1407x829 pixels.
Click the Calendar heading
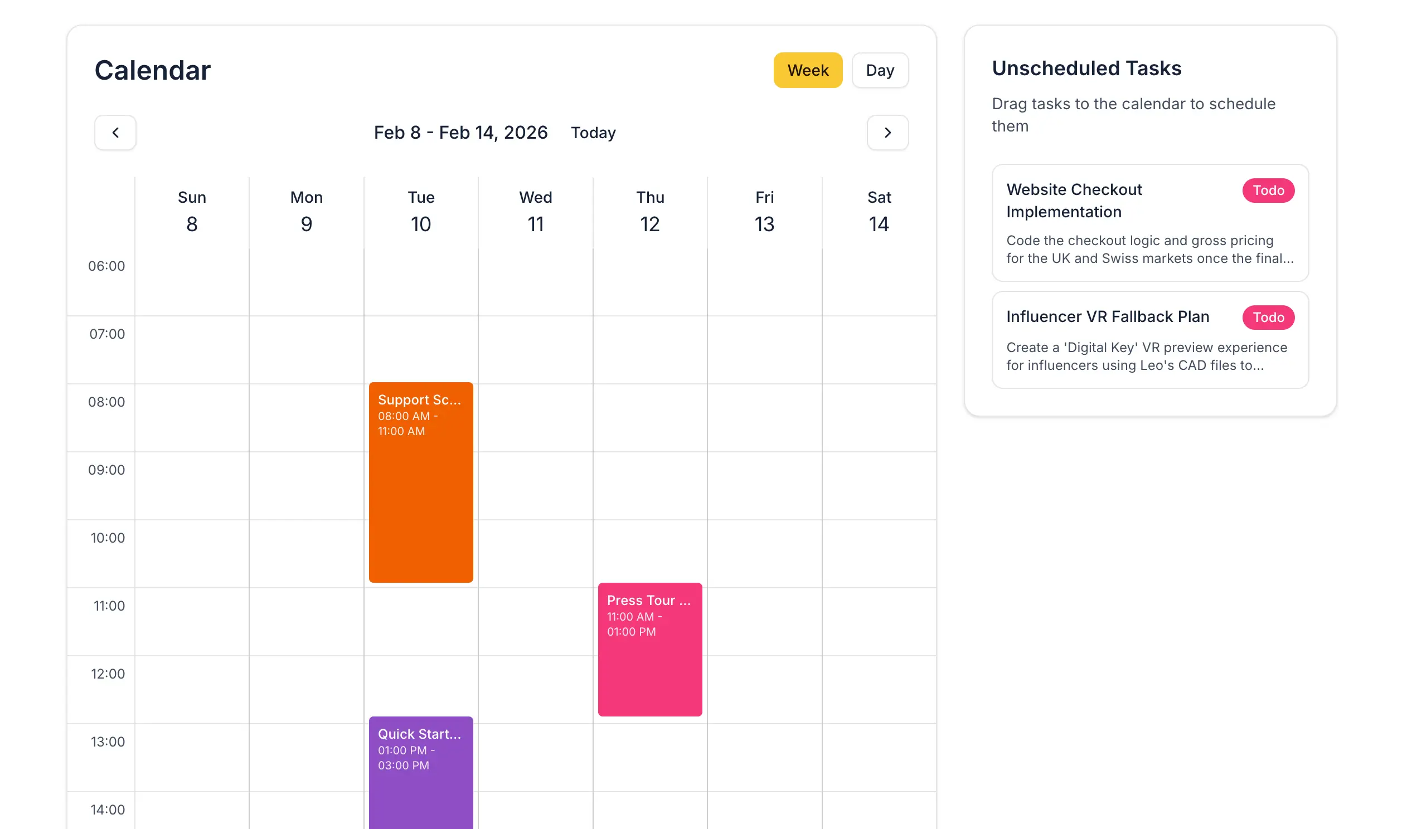point(152,69)
